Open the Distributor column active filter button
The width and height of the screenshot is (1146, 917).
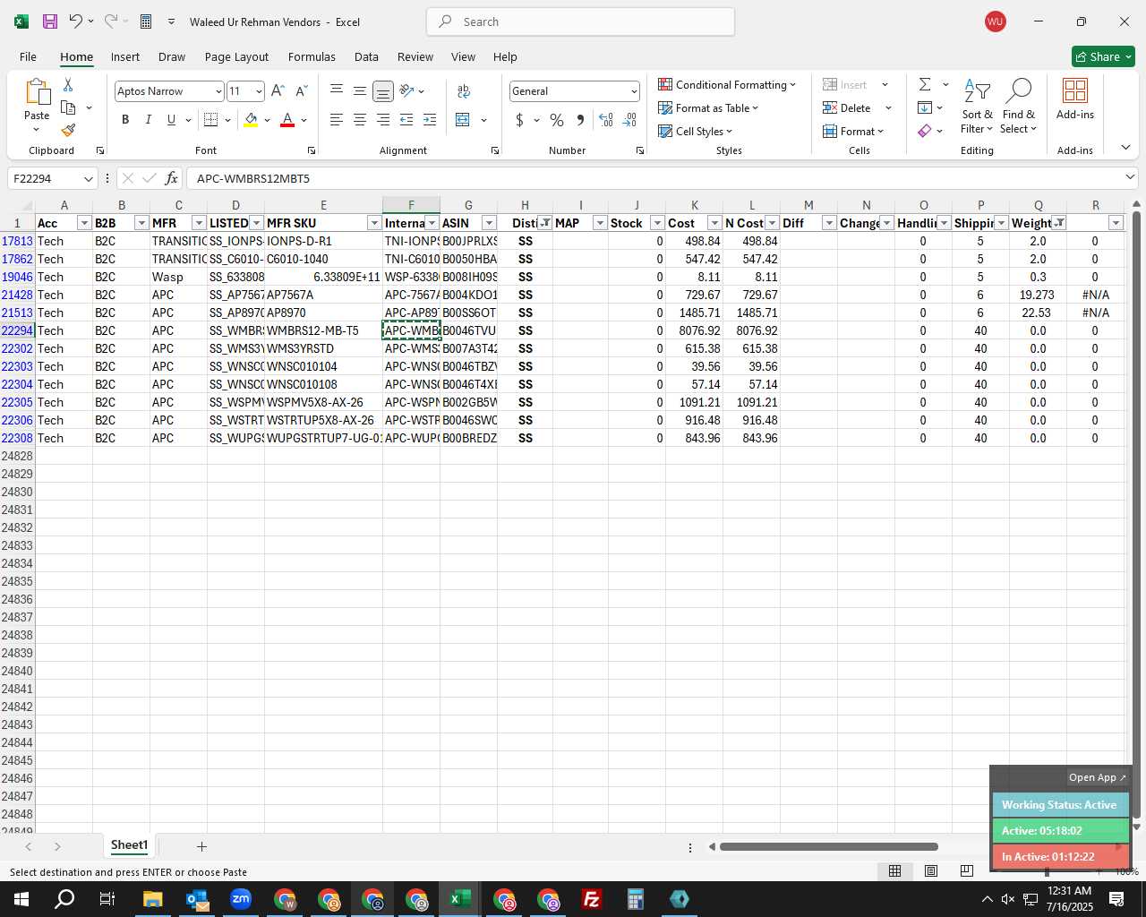point(544,223)
